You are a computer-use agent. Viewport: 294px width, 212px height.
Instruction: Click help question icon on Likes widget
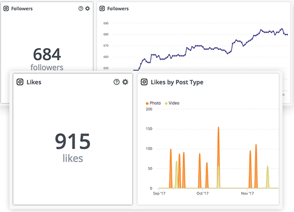pos(116,82)
